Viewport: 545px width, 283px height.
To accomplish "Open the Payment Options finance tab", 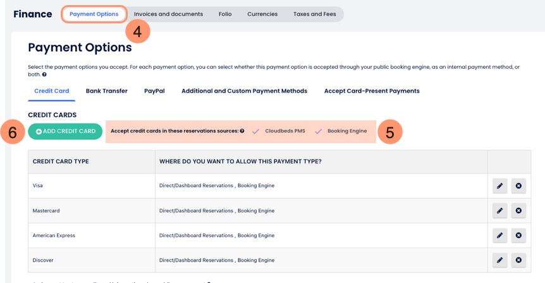I will point(94,14).
